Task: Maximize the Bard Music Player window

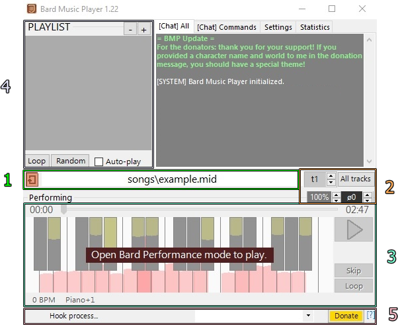Action: 332,9
